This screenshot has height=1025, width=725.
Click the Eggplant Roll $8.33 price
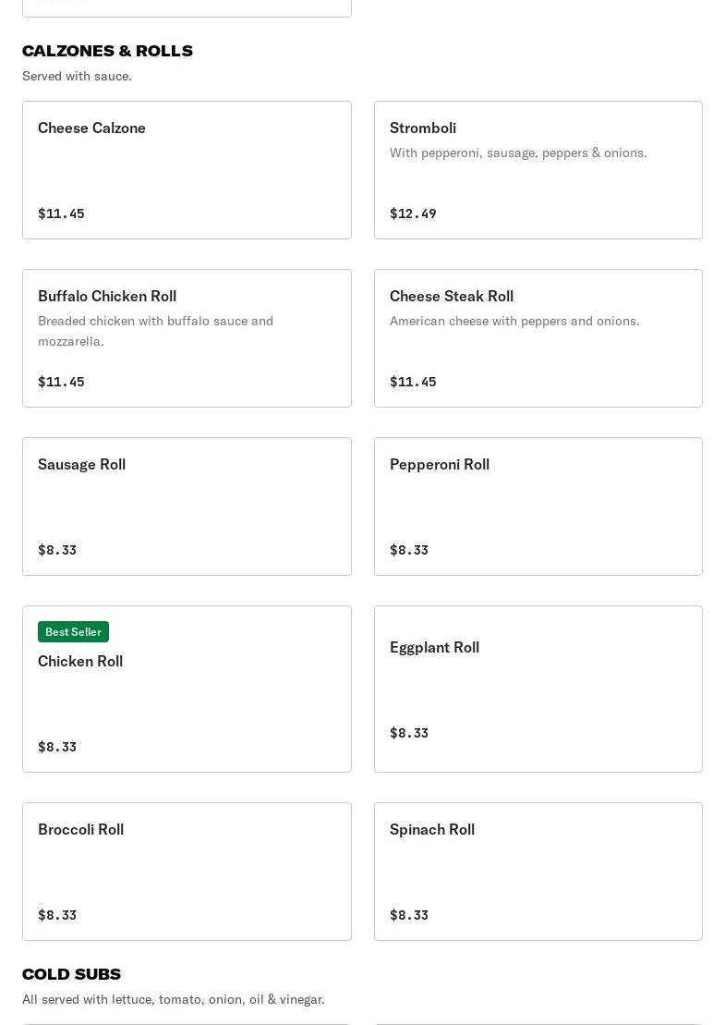point(409,733)
